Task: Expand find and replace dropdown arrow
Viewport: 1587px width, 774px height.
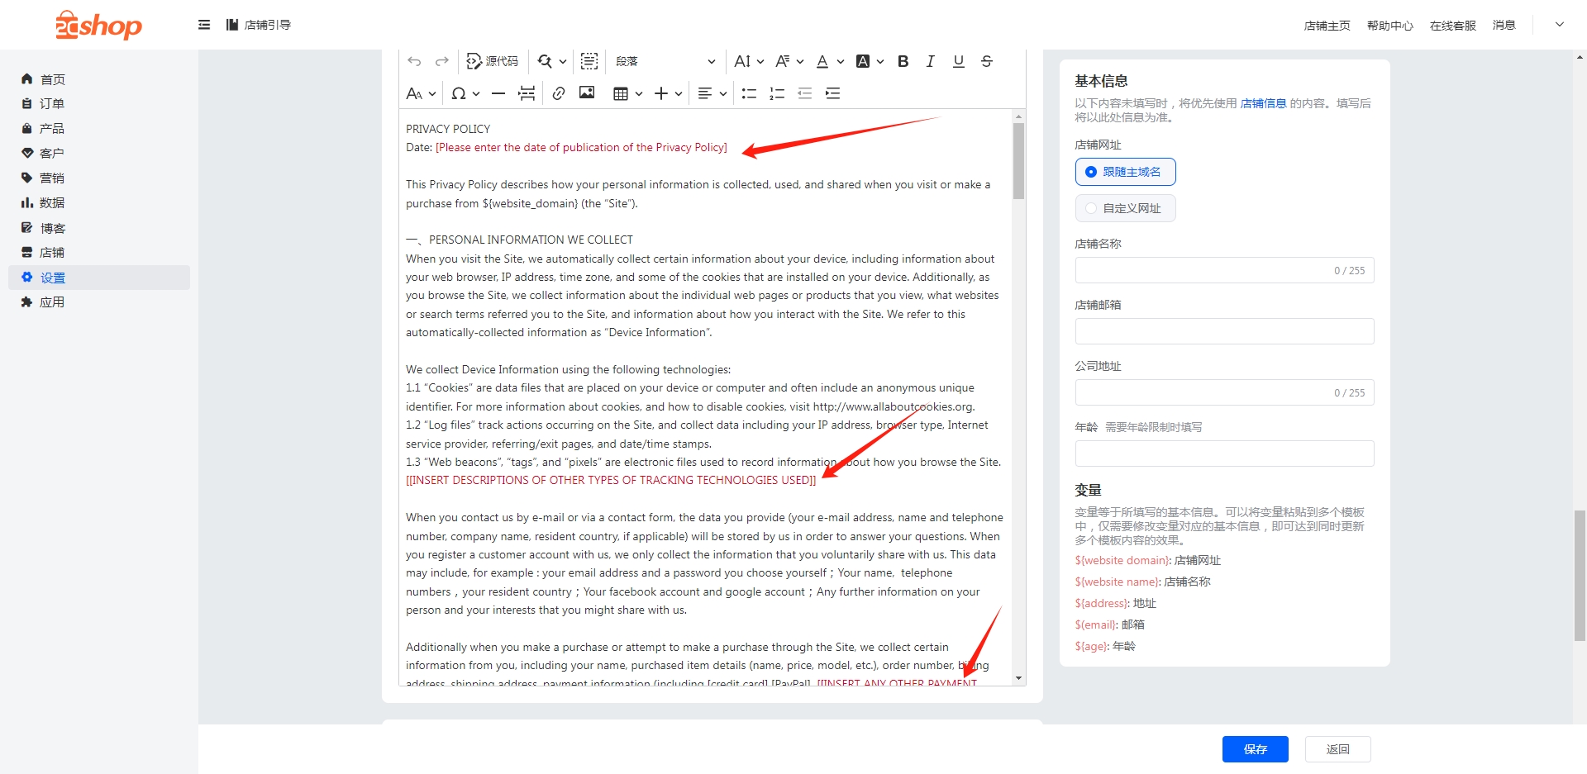Action: click(563, 61)
